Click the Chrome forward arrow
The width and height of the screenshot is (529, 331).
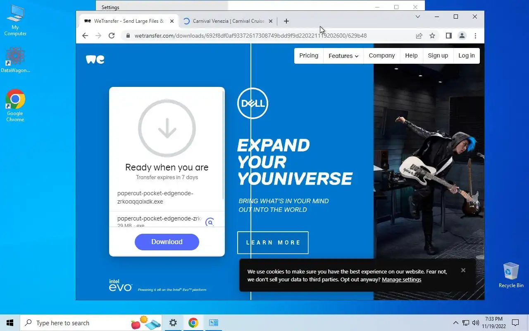98,36
